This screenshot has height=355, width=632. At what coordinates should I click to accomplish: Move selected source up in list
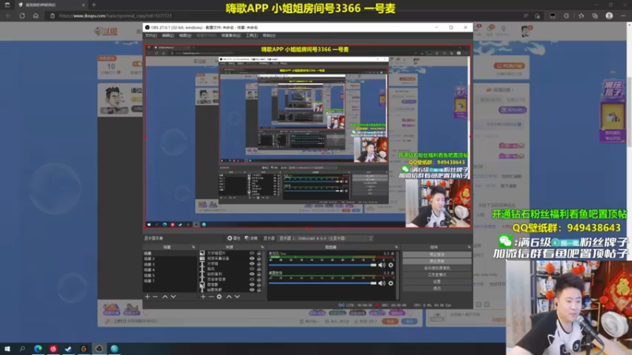click(x=229, y=297)
